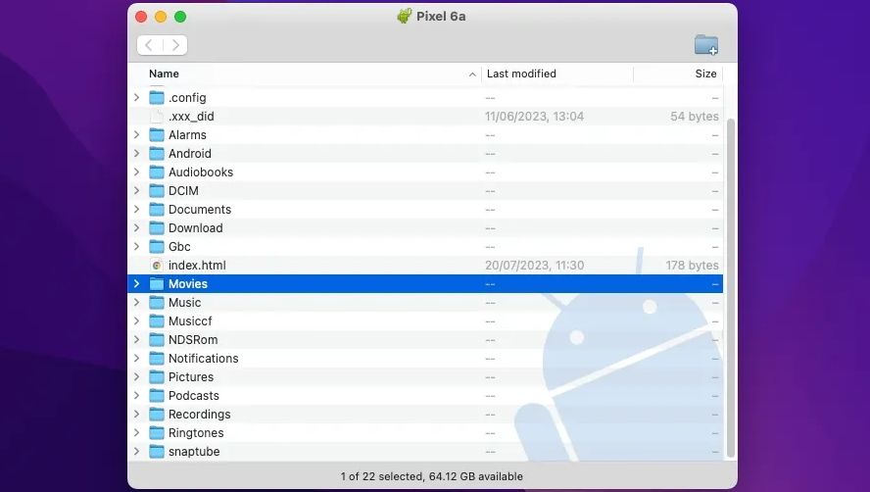Select the 'index.html' file name
Screen dimensions: 870x492
click(197, 265)
